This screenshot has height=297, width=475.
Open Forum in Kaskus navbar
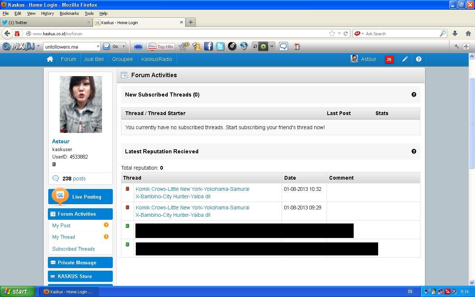click(68, 59)
